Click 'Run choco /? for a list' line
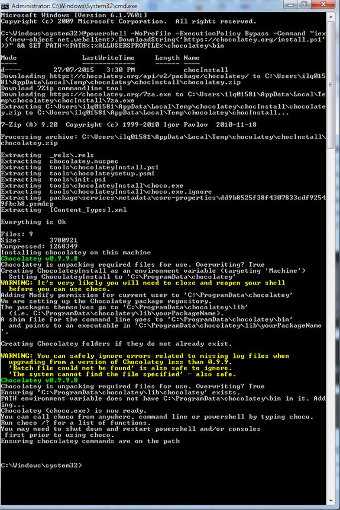The image size is (340, 510). pos(76,423)
